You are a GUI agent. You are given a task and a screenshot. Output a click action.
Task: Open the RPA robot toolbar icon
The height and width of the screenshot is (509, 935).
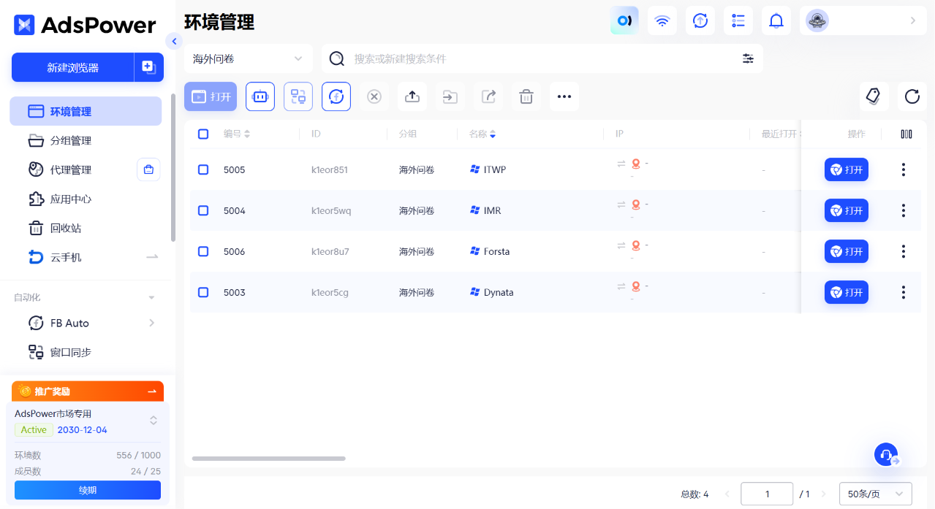(x=260, y=96)
